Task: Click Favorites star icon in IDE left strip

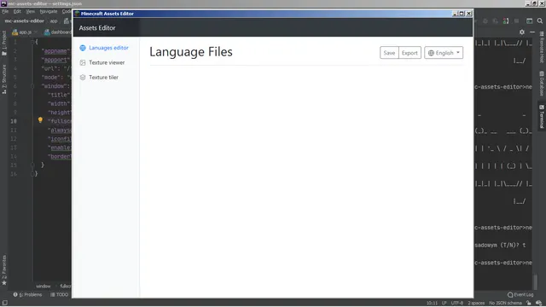Action: point(4,283)
